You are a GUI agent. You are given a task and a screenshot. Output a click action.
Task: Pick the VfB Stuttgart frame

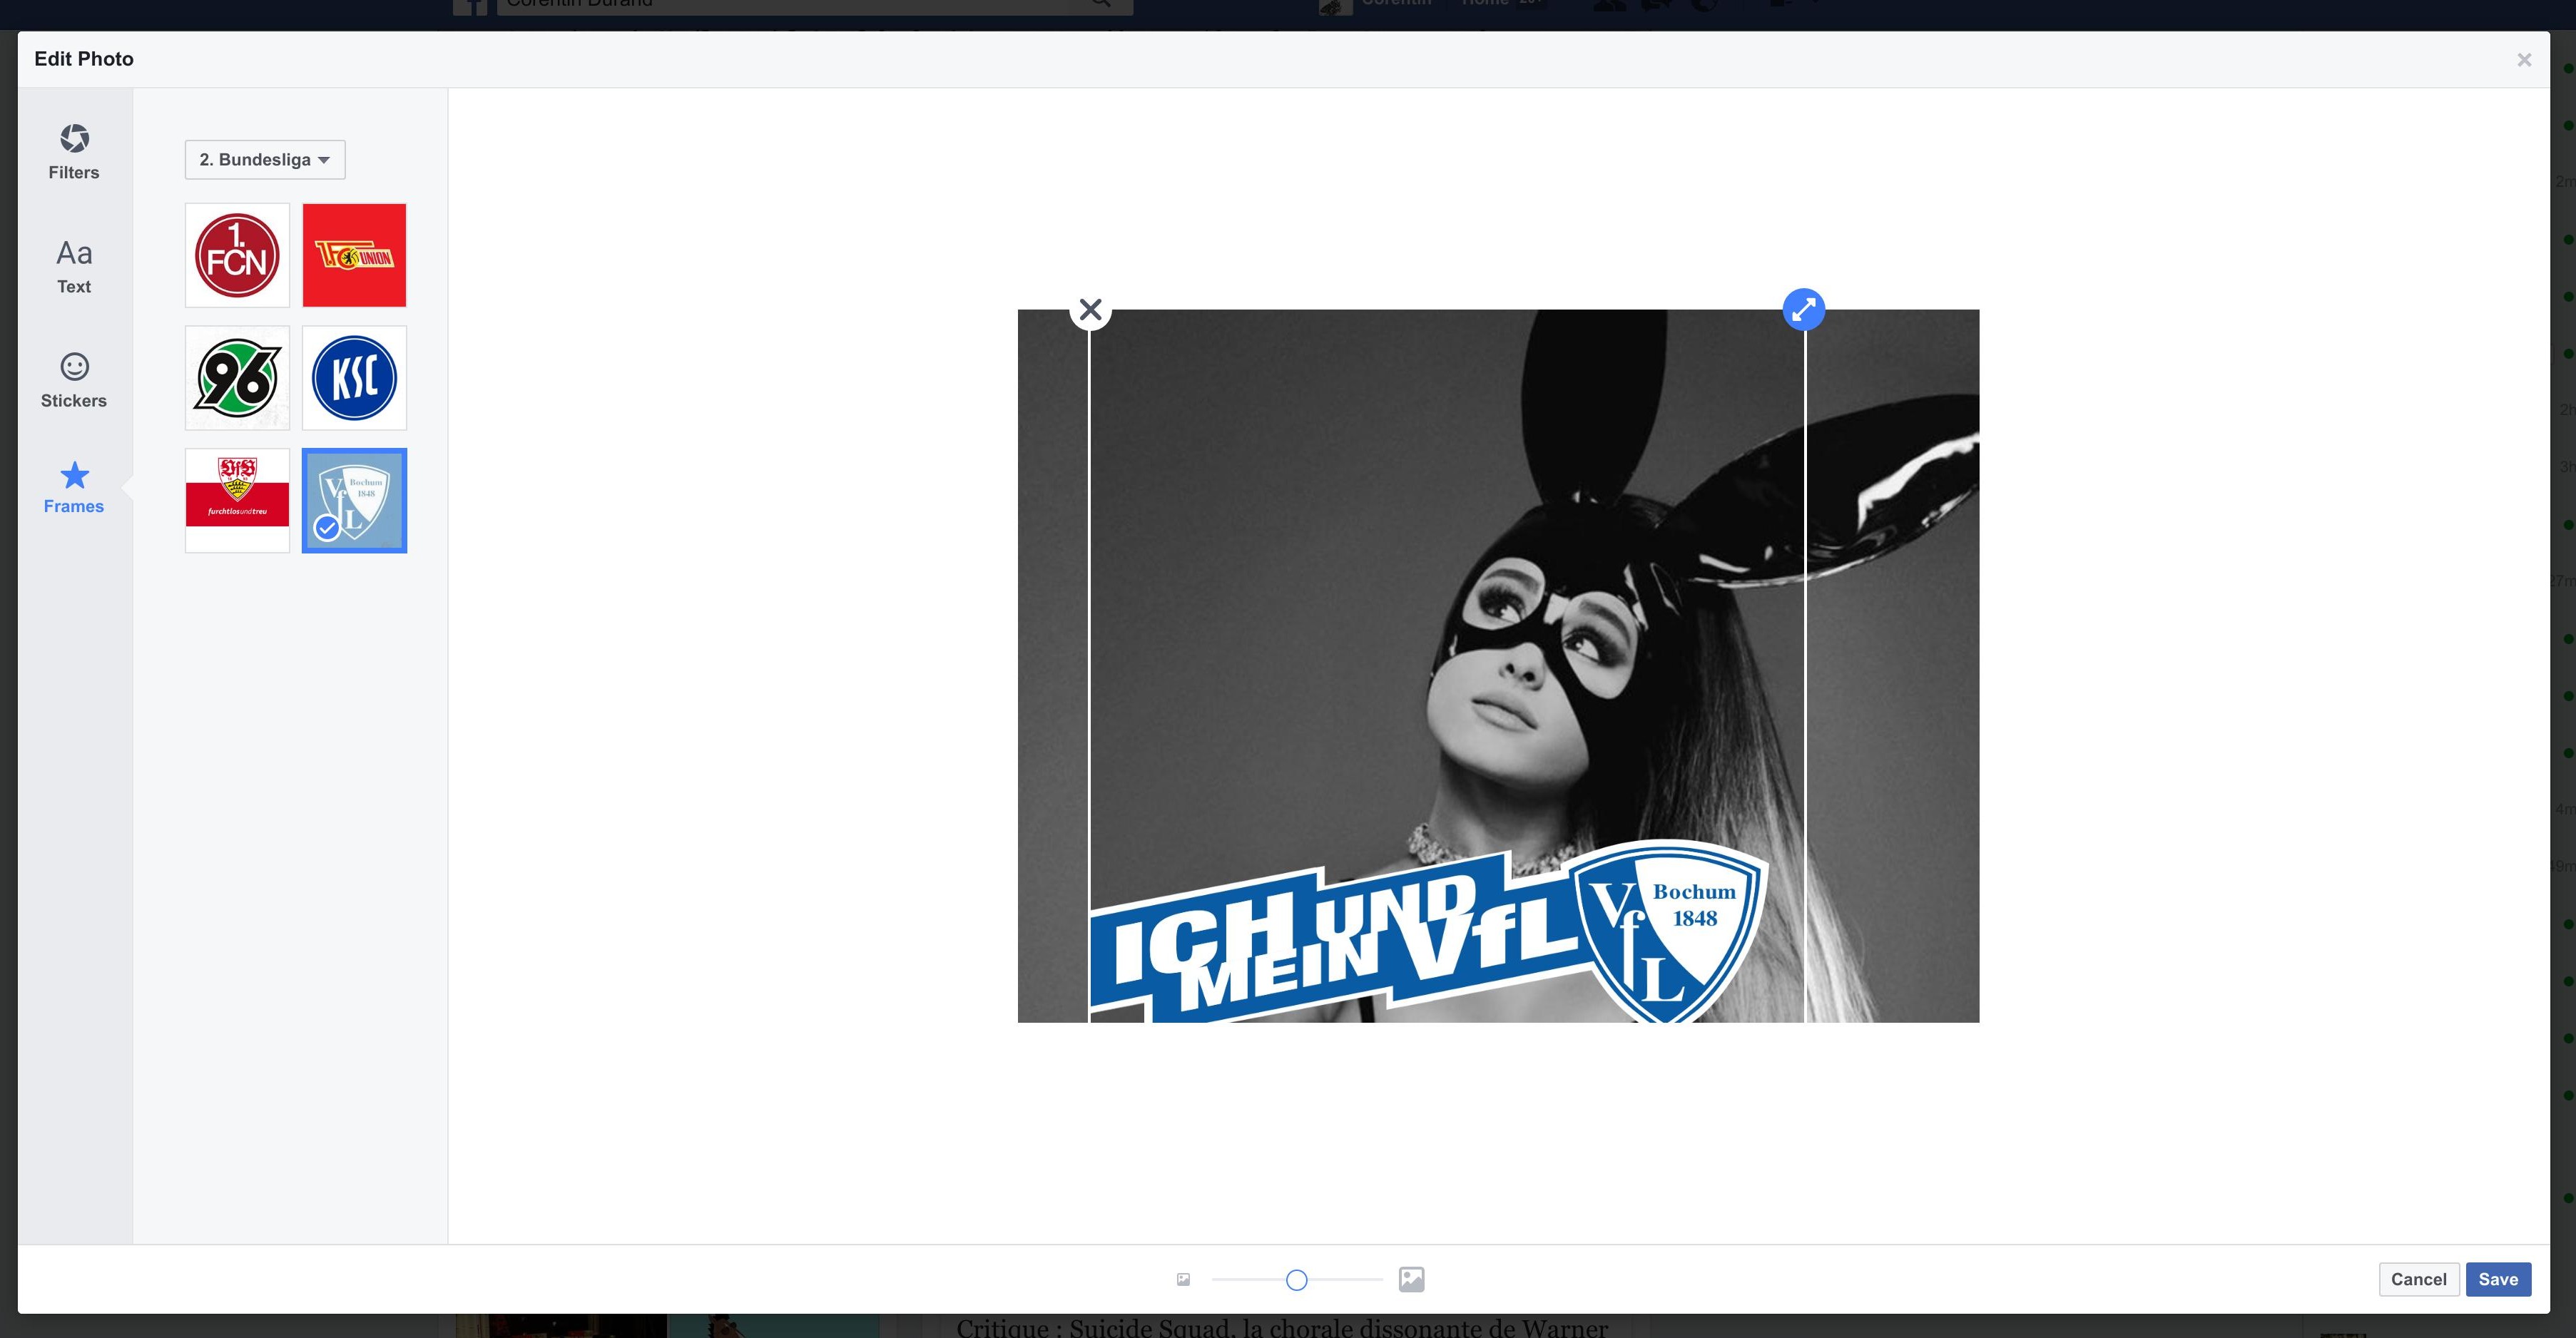click(x=237, y=501)
